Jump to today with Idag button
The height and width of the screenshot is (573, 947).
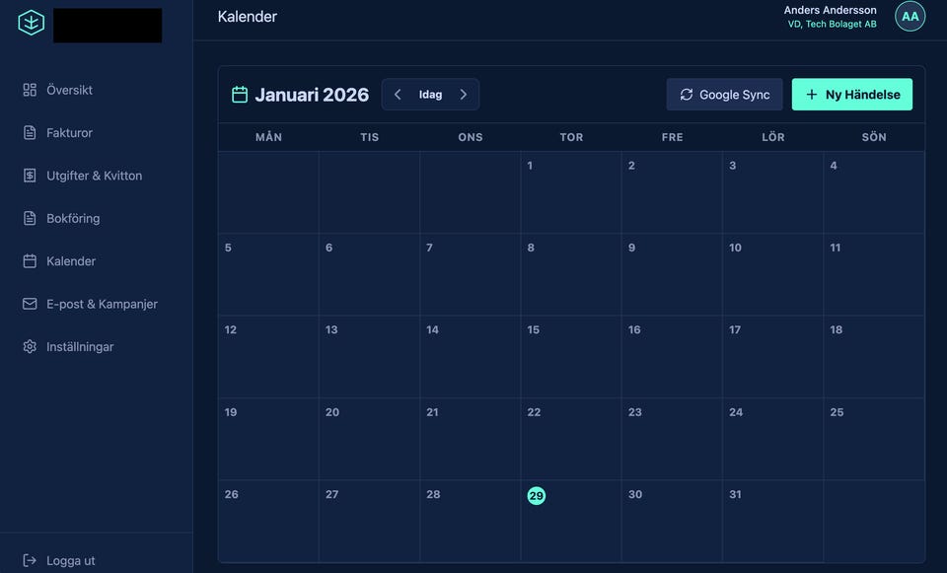tap(430, 95)
